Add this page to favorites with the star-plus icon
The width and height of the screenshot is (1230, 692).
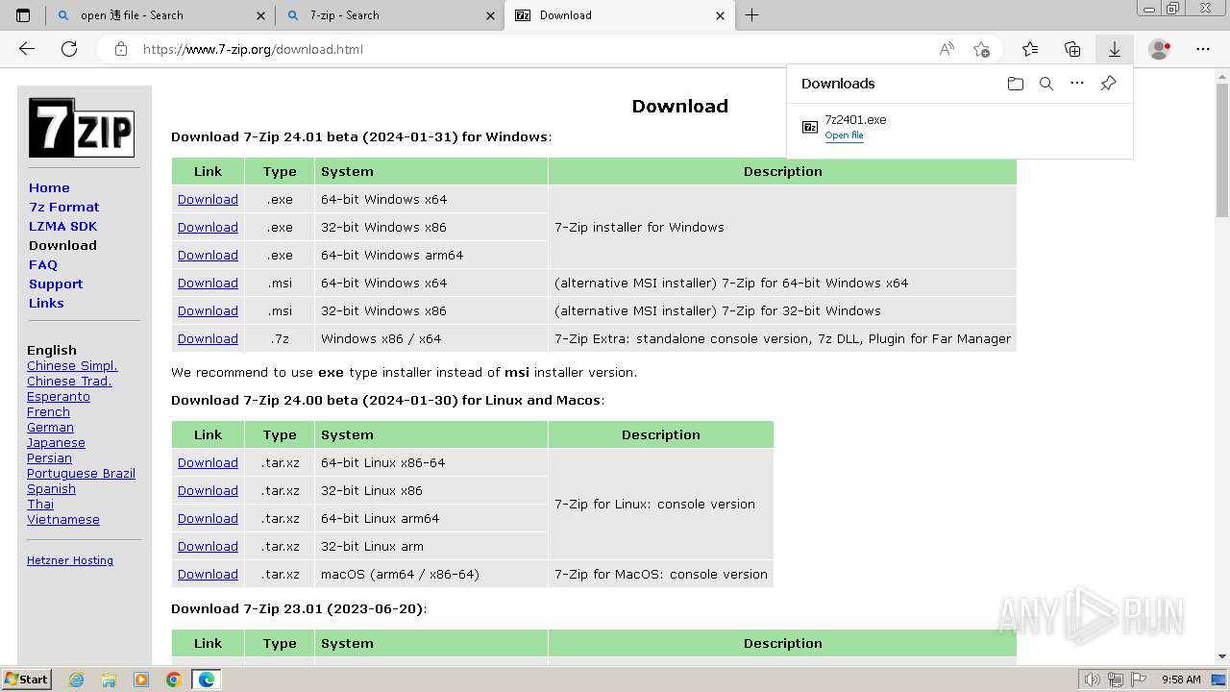[x=981, y=49]
